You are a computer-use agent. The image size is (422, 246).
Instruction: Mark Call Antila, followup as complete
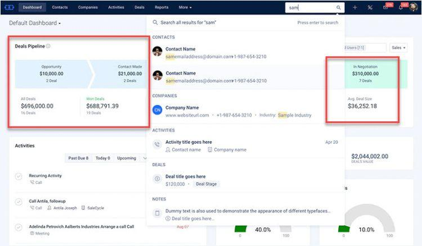pyautogui.click(x=19, y=202)
